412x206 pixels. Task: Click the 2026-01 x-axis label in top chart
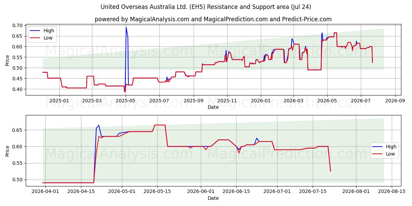[x=261, y=101]
